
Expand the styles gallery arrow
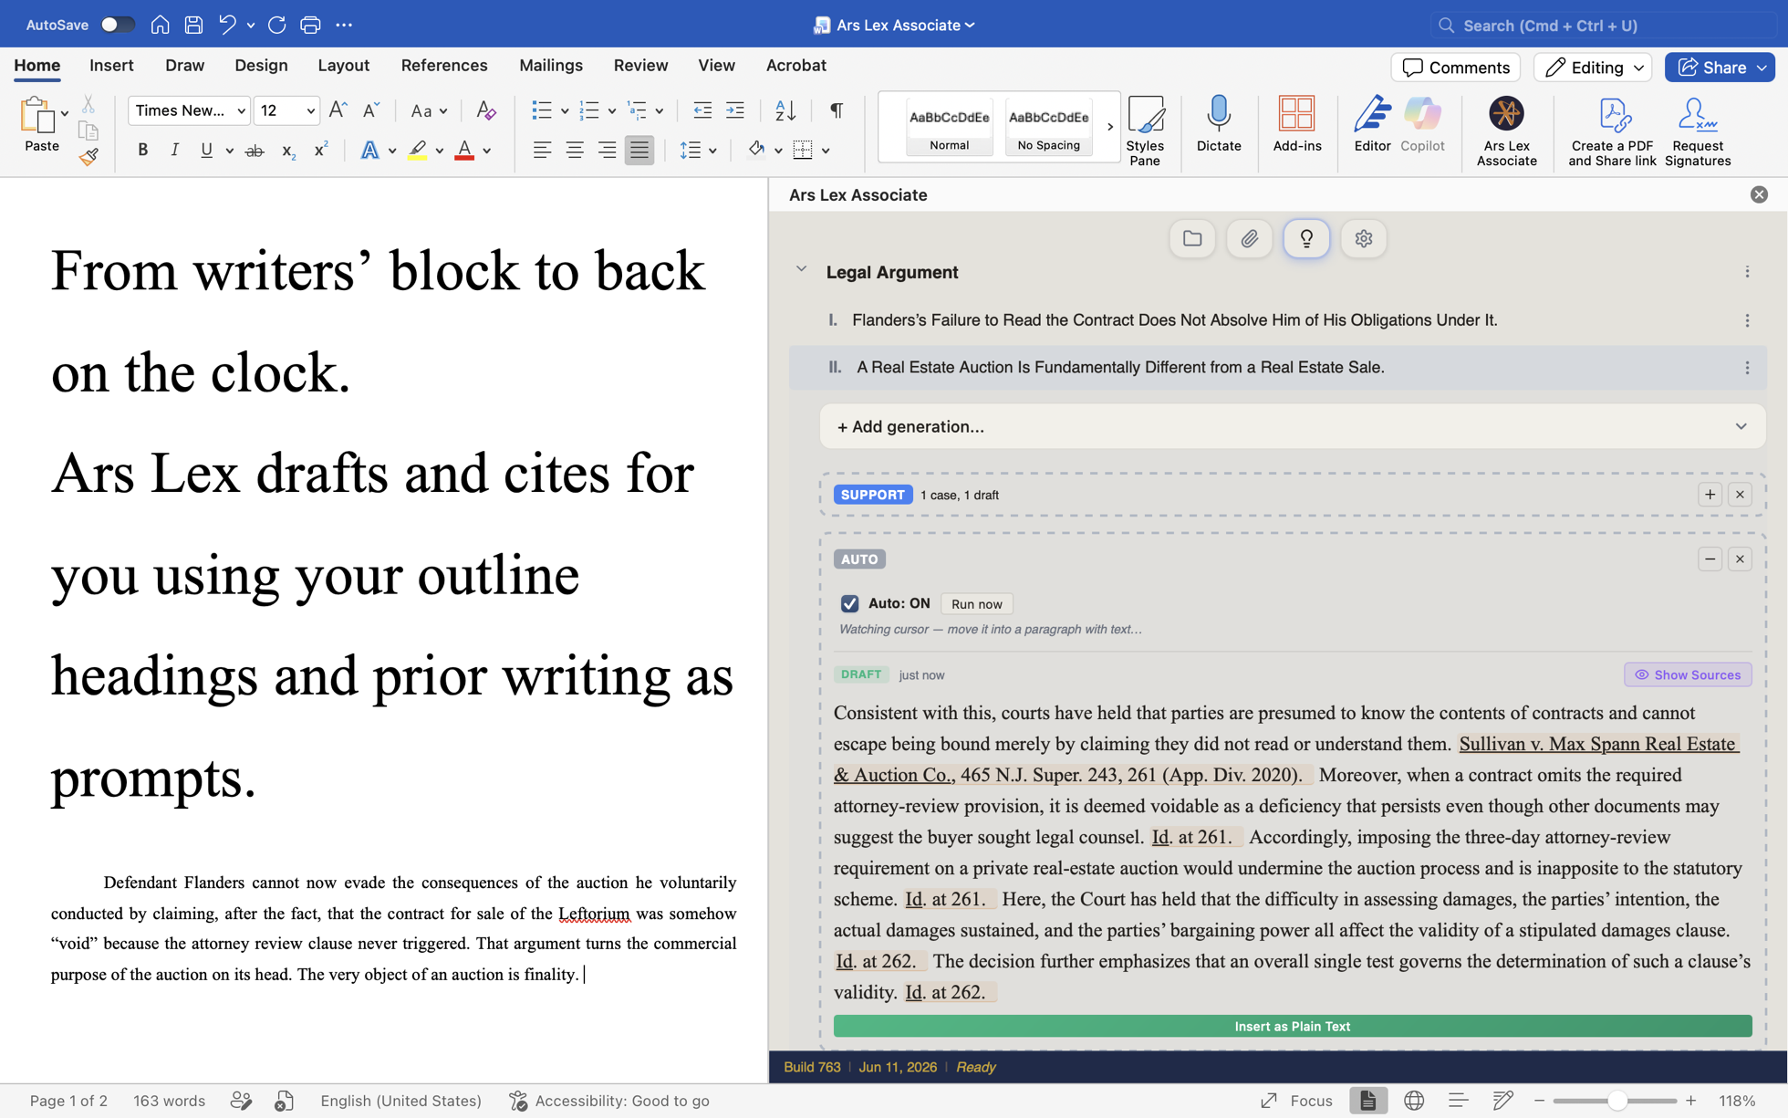point(1110,128)
